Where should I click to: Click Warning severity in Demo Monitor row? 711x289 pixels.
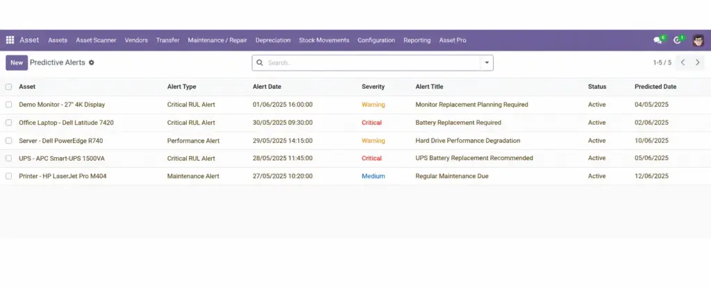point(373,105)
